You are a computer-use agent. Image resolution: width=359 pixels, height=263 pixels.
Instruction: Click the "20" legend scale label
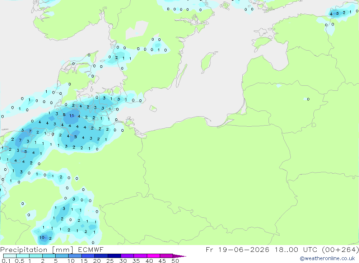tap(97, 261)
